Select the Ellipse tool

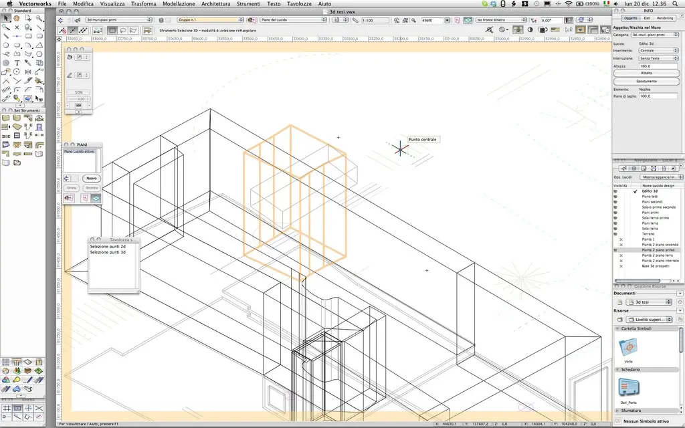[17, 45]
